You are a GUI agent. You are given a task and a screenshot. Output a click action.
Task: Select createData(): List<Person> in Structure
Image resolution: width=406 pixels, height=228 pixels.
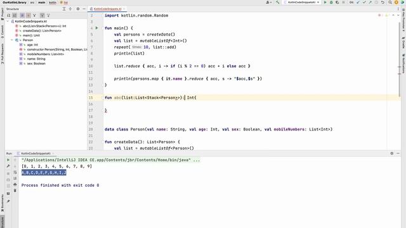coord(42,30)
